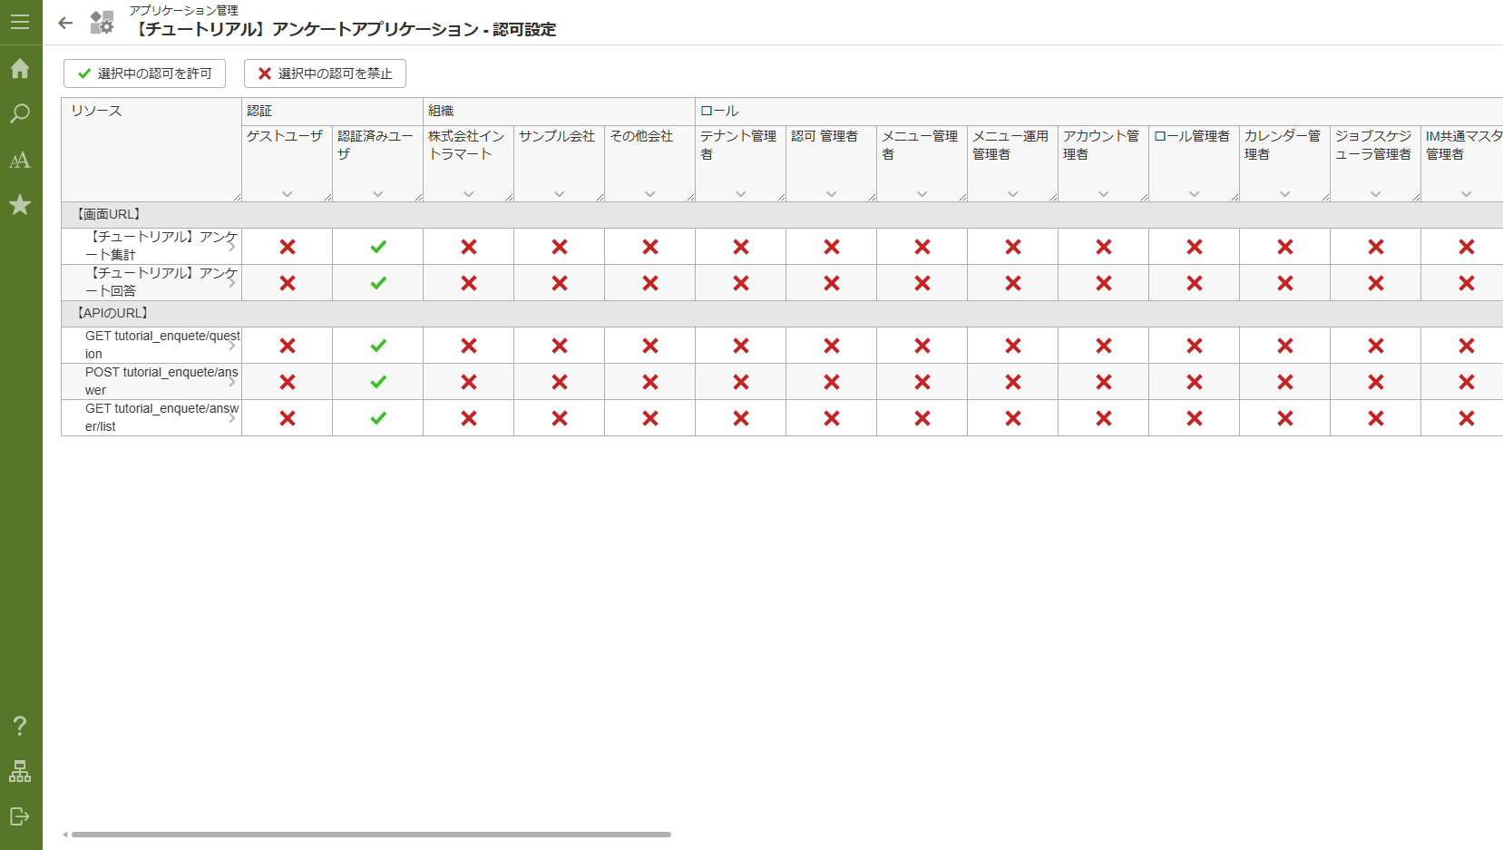Click the font size AA icon
The width and height of the screenshot is (1503, 850).
coord(20,161)
